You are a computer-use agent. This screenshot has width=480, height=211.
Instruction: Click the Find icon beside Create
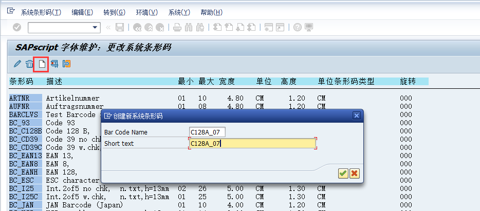[54, 64]
